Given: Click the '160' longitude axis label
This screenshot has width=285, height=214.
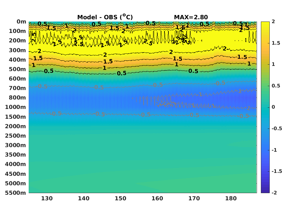Looking at the screenshot, I should click(157, 198).
